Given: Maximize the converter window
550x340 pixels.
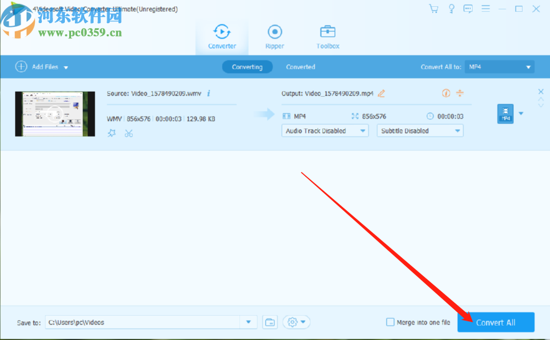Looking at the screenshot, I should 519,9.
